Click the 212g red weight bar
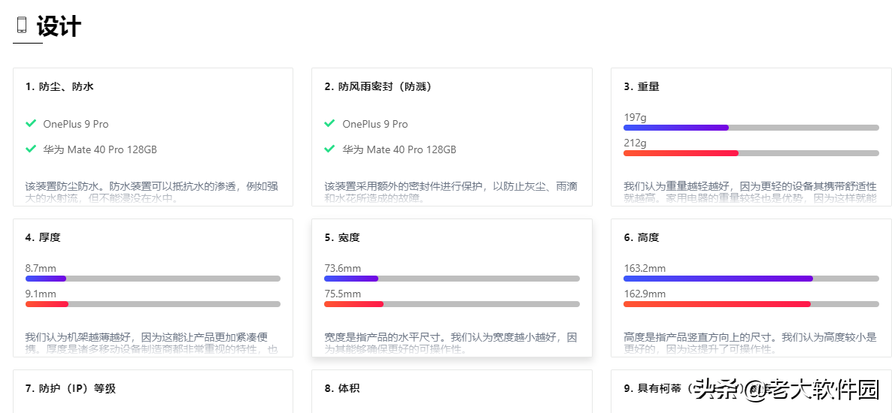 pos(681,153)
